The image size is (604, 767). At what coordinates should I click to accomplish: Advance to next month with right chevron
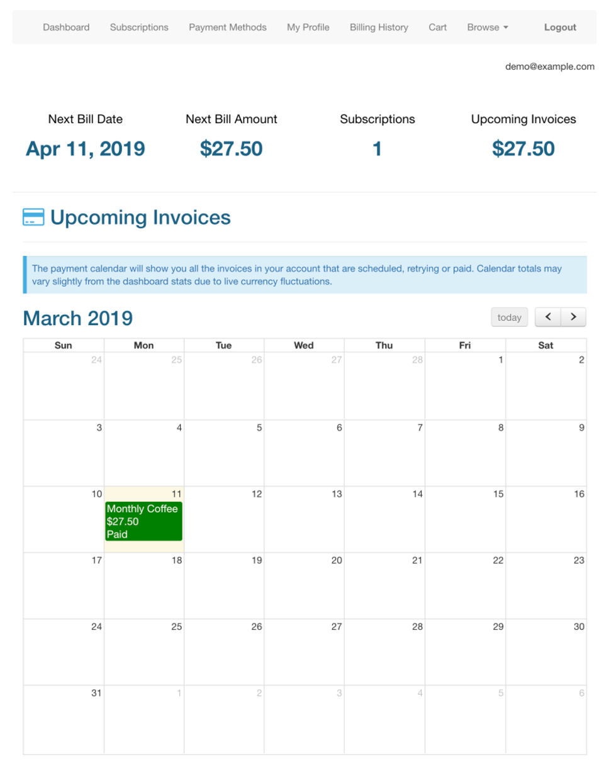[x=573, y=317]
